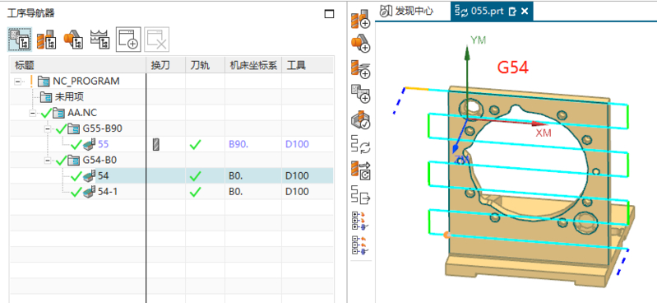Click the 工具 column header
The height and width of the screenshot is (303, 657).
(308, 64)
